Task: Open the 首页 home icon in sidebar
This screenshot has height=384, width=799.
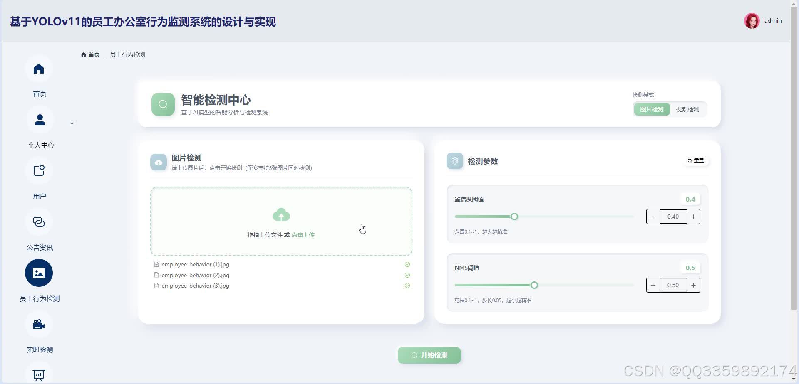Action: click(39, 69)
